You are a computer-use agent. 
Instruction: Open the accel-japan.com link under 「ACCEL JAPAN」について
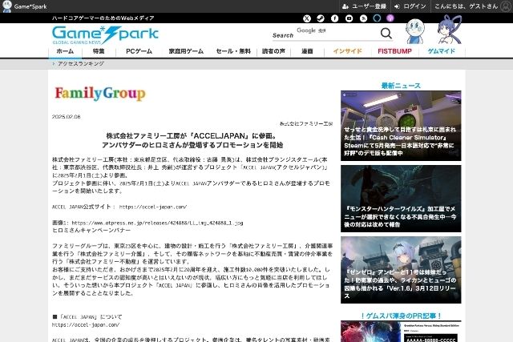[86, 325]
